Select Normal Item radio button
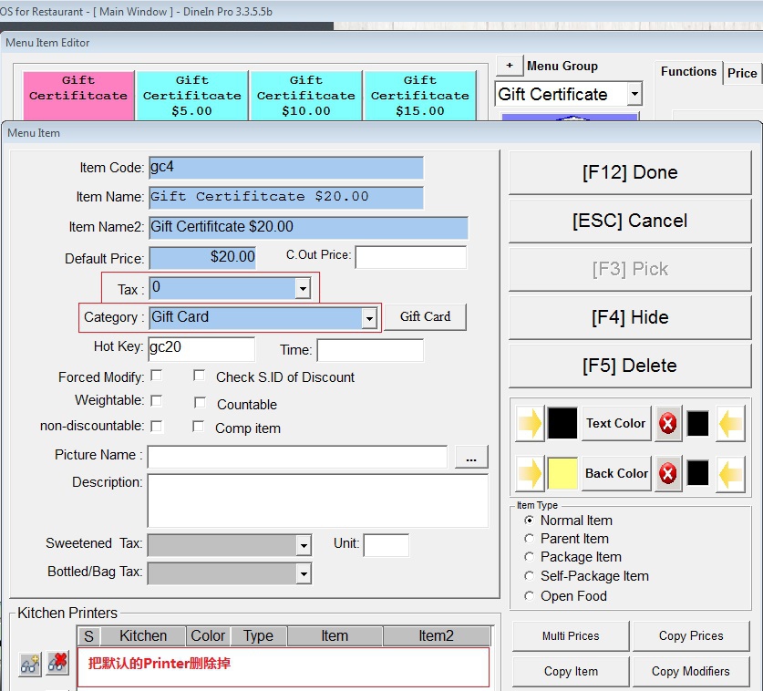The image size is (763, 691). [x=529, y=521]
